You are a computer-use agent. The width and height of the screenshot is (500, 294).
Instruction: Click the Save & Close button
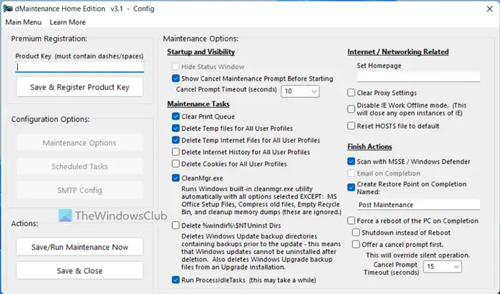80,270
